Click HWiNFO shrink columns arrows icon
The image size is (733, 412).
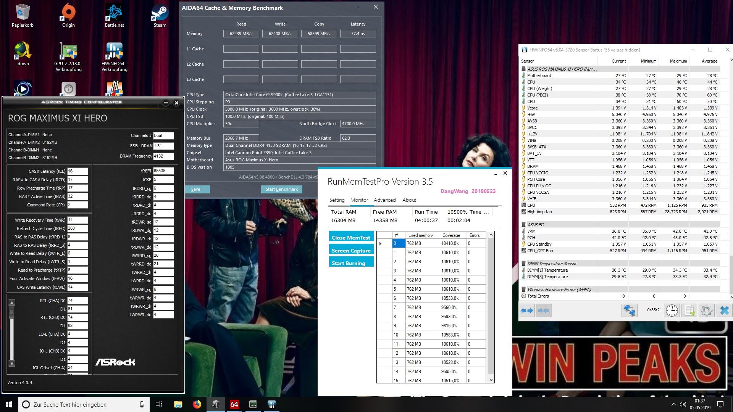(543, 311)
